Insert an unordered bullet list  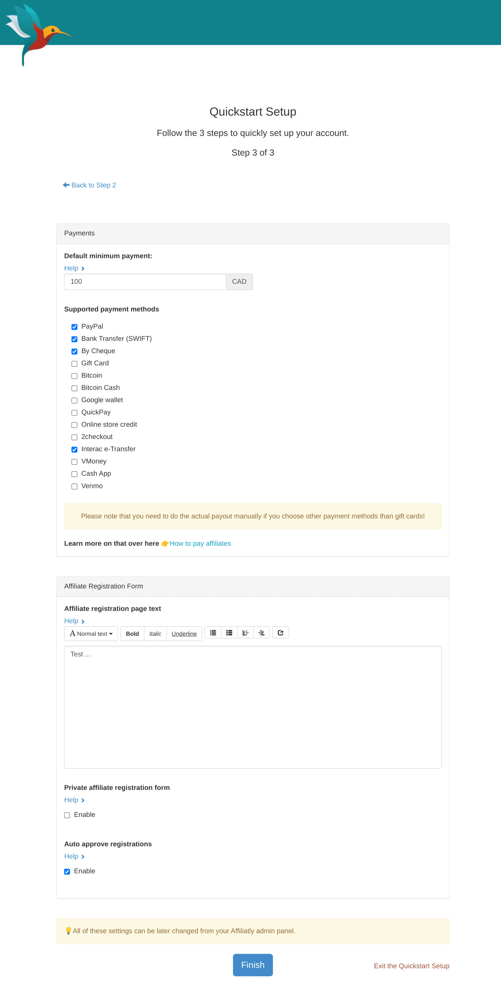pyautogui.click(x=213, y=633)
